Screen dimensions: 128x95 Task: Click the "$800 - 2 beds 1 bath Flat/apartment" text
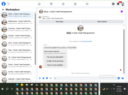pyautogui.click(x=53, y=18)
